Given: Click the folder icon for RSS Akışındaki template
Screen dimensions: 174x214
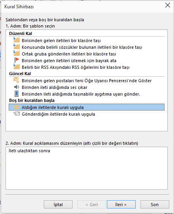Looking at the screenshot, I should (x=17, y=67).
